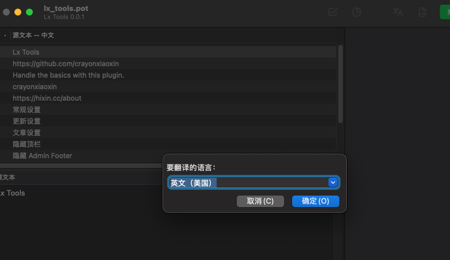Select the 常规设置 entry in list

coord(27,110)
